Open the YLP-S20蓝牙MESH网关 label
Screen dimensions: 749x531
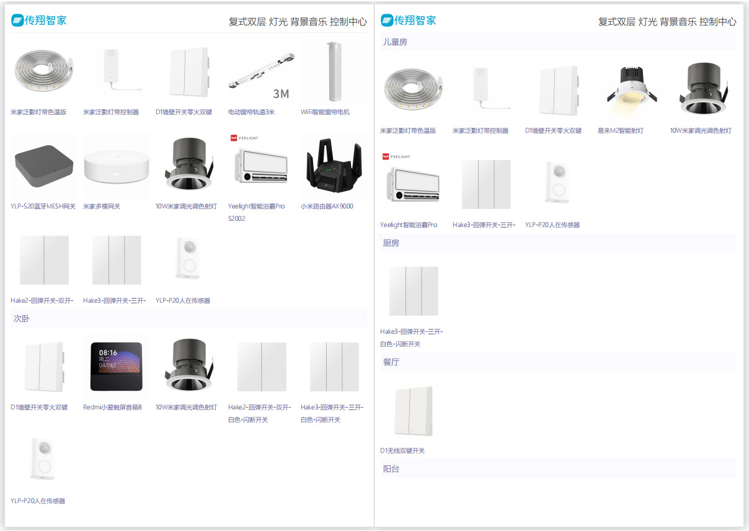pos(43,207)
